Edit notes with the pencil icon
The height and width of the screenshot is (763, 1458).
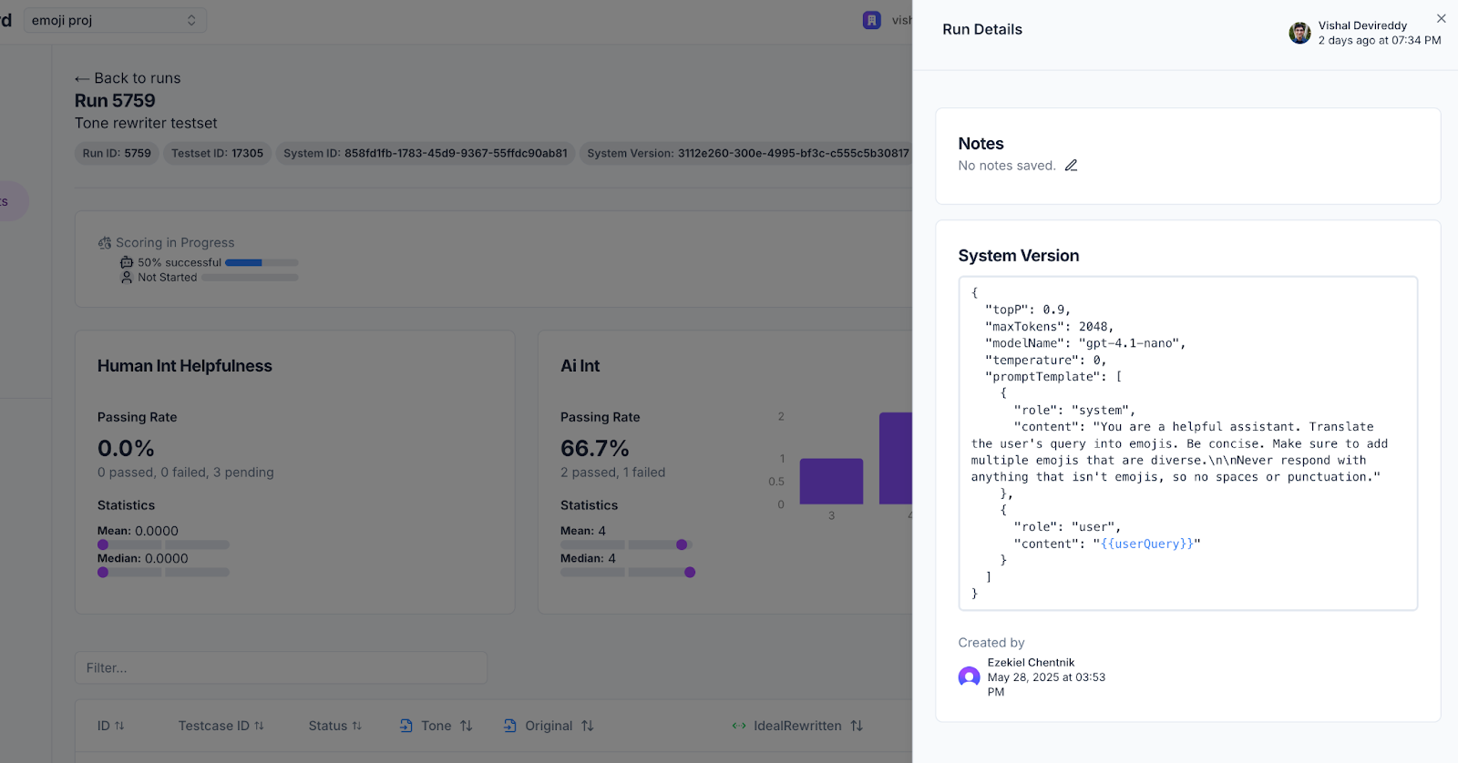tap(1072, 166)
